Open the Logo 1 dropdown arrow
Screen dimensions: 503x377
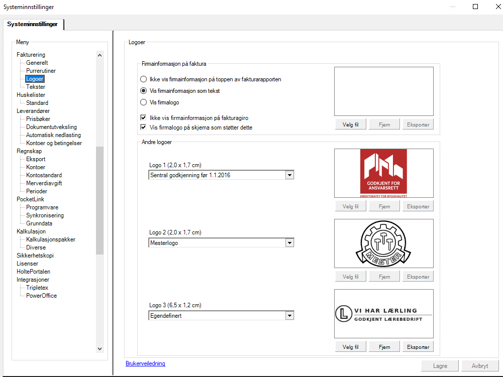[x=289, y=175]
